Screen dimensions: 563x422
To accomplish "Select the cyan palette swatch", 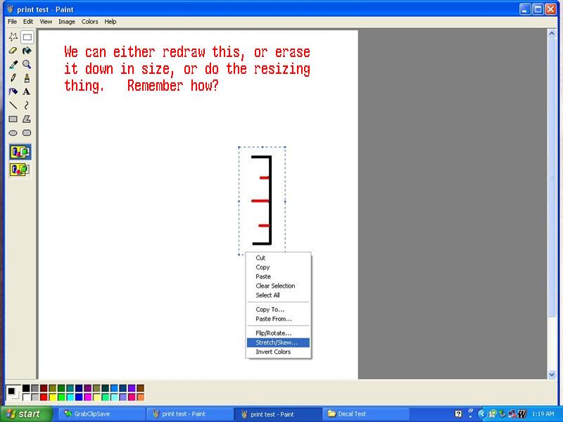I will [x=70, y=397].
